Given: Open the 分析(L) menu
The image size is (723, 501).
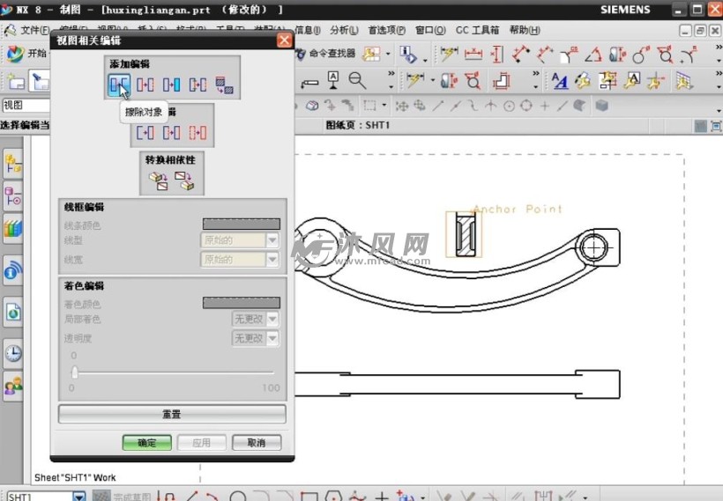Looking at the screenshot, I should pyautogui.click(x=344, y=31).
